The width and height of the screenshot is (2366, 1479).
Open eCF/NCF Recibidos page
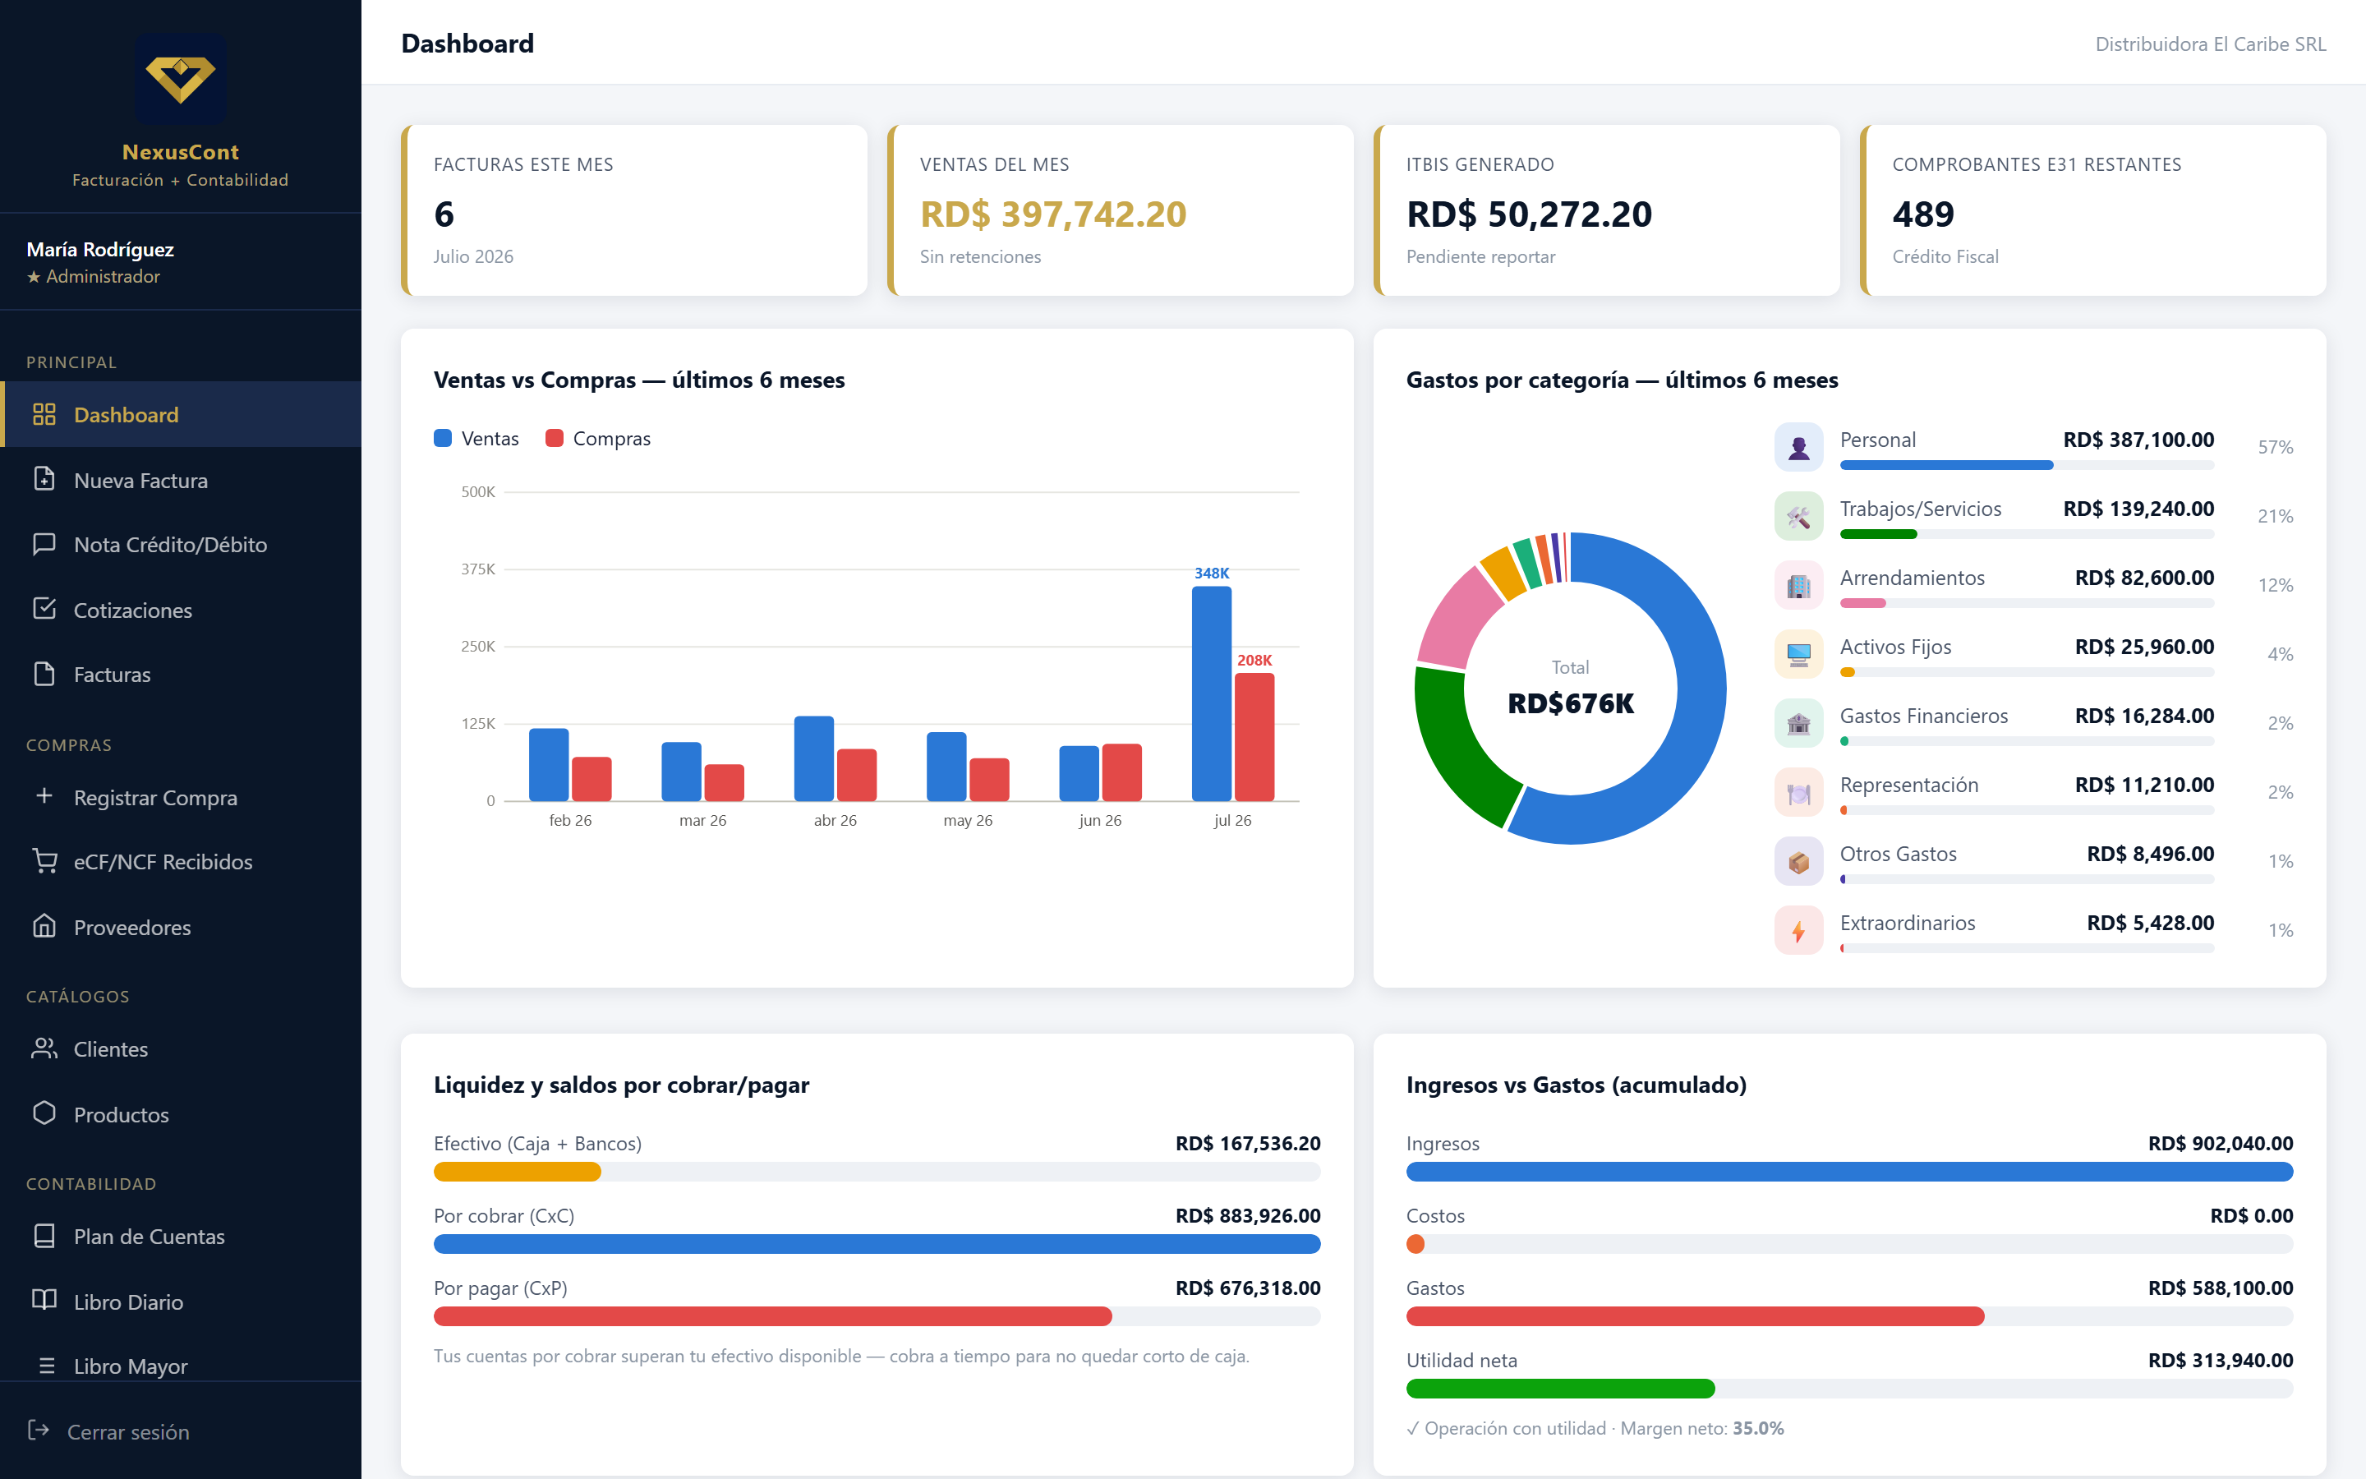pyautogui.click(x=181, y=862)
